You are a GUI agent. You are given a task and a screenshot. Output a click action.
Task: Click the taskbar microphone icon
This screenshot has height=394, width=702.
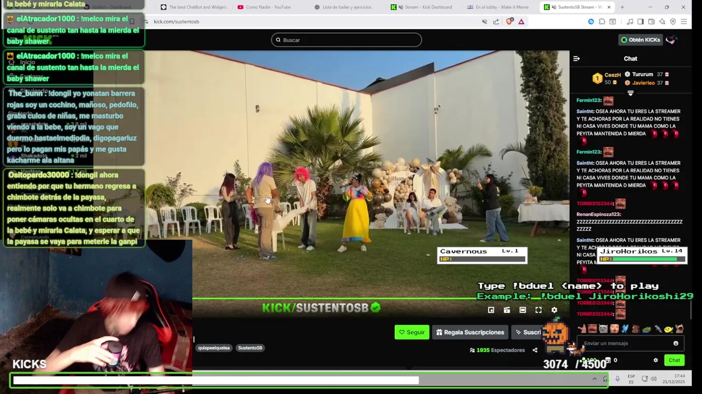(x=618, y=379)
